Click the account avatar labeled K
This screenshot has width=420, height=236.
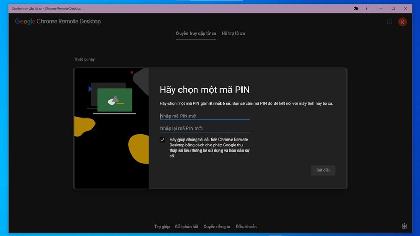coord(403,22)
